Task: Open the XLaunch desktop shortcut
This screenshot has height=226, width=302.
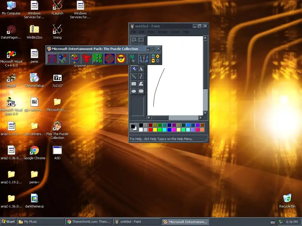Action: (x=57, y=8)
